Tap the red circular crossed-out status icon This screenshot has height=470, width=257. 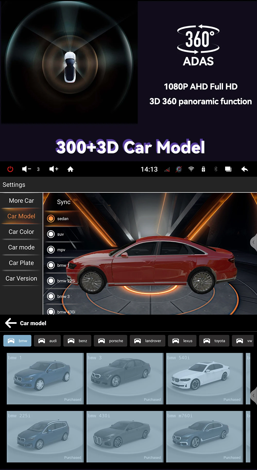[179, 169]
